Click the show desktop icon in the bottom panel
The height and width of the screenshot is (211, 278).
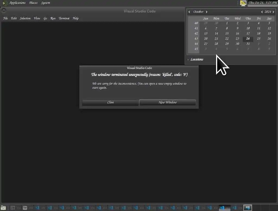(3, 208)
